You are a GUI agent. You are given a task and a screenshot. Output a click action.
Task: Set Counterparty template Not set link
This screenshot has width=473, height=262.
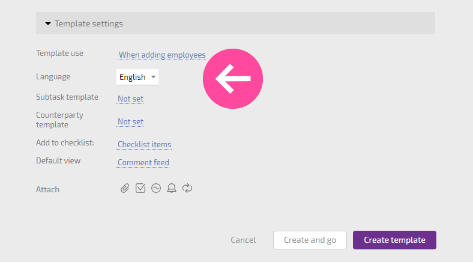130,121
